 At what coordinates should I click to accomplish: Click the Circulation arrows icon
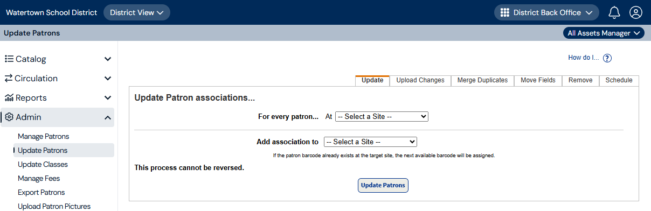point(9,78)
